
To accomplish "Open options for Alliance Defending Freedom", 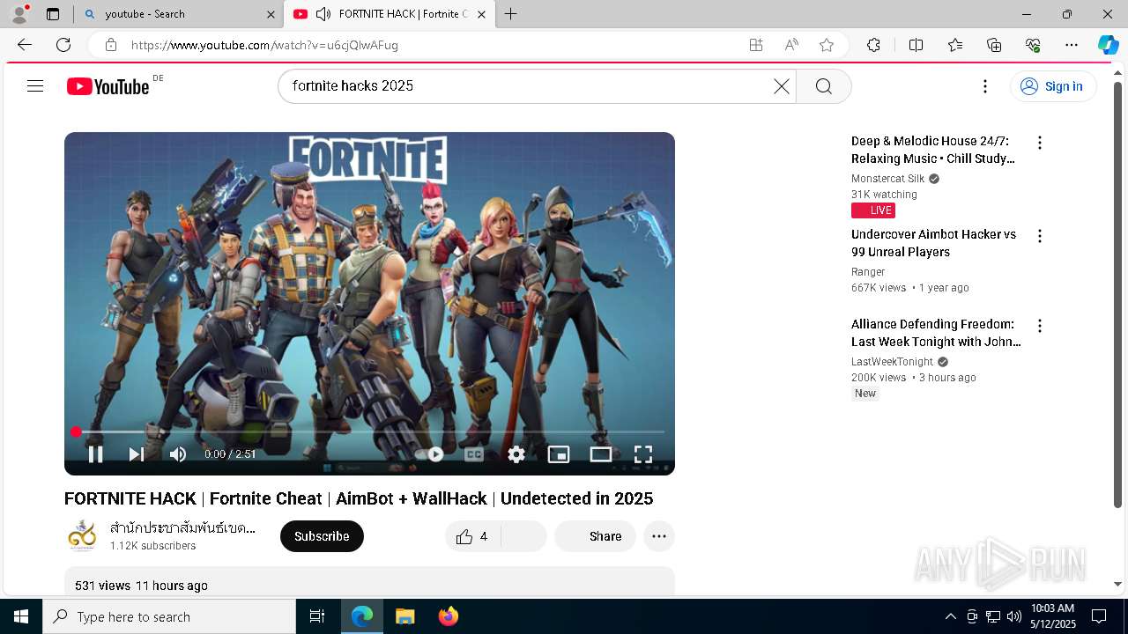I will point(1040,326).
